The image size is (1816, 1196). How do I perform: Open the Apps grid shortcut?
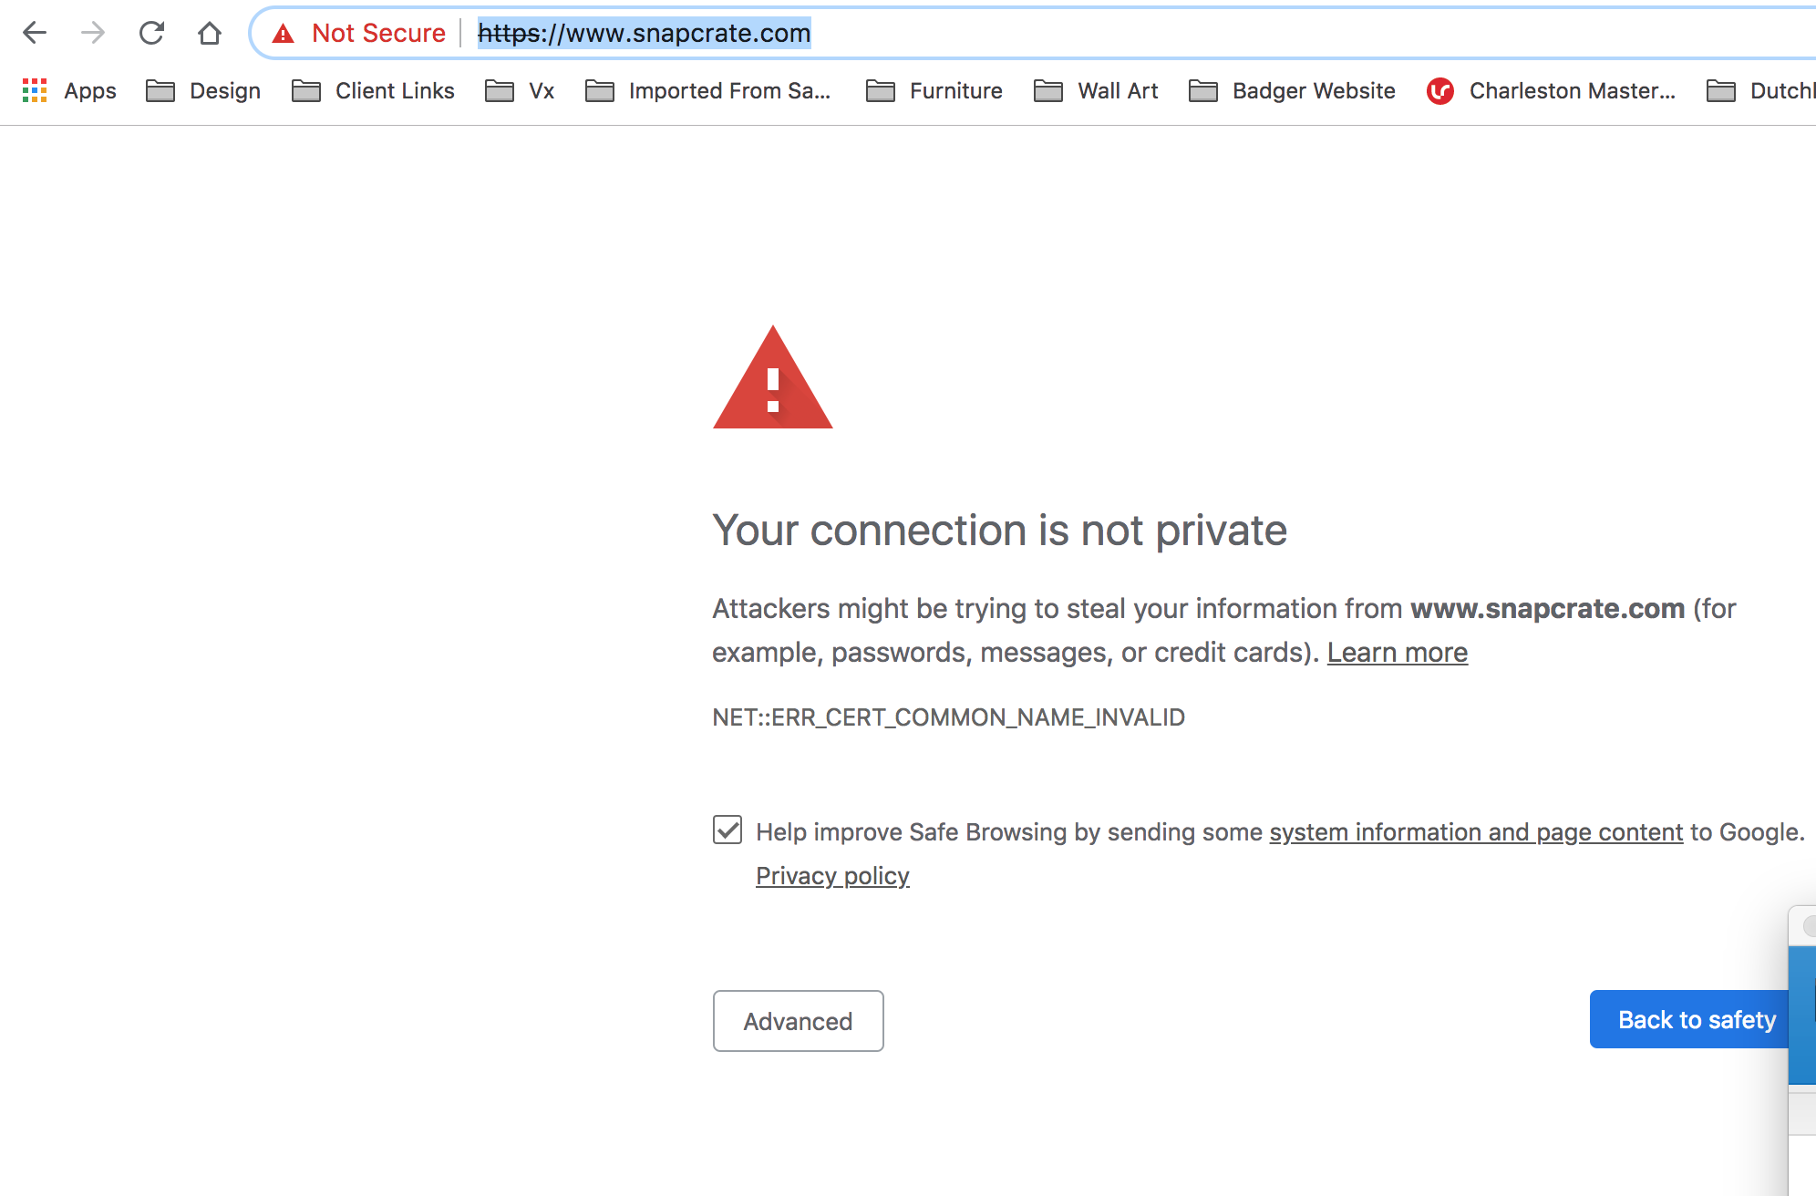point(69,90)
